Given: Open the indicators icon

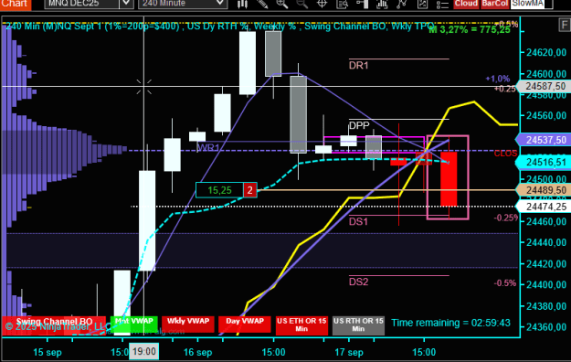Looking at the screenshot, I should 382,4.
